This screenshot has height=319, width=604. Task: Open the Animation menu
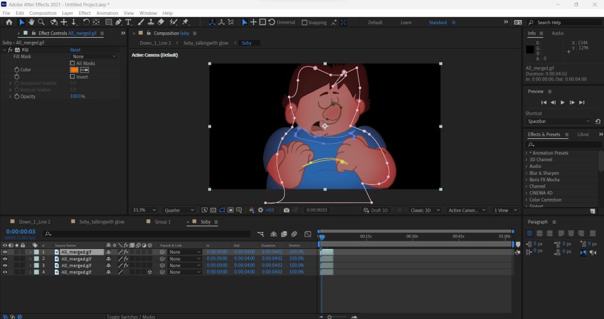(107, 13)
